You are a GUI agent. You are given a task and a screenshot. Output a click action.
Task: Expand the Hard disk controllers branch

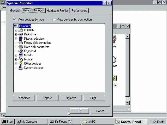coord(16,47)
